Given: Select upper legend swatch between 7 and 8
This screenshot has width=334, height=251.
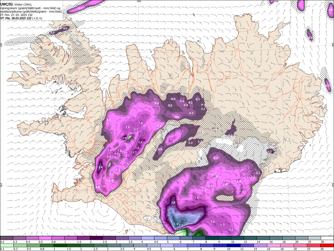Looking at the screenshot, I should click(199, 238).
